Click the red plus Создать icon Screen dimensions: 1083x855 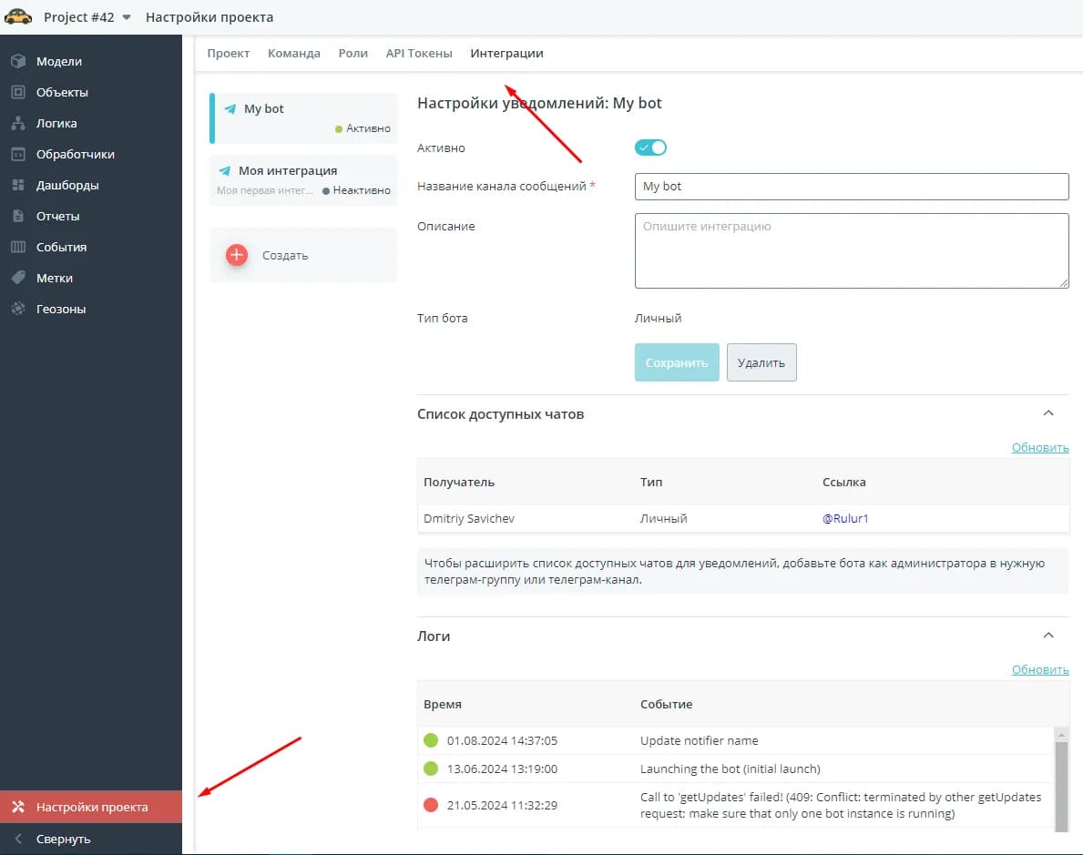[237, 255]
